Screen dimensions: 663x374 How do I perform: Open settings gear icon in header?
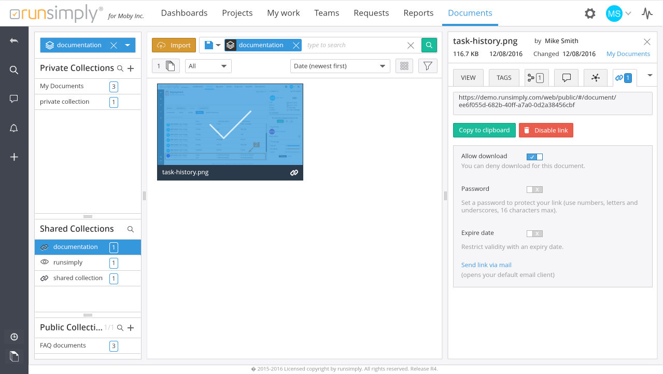pyautogui.click(x=590, y=13)
